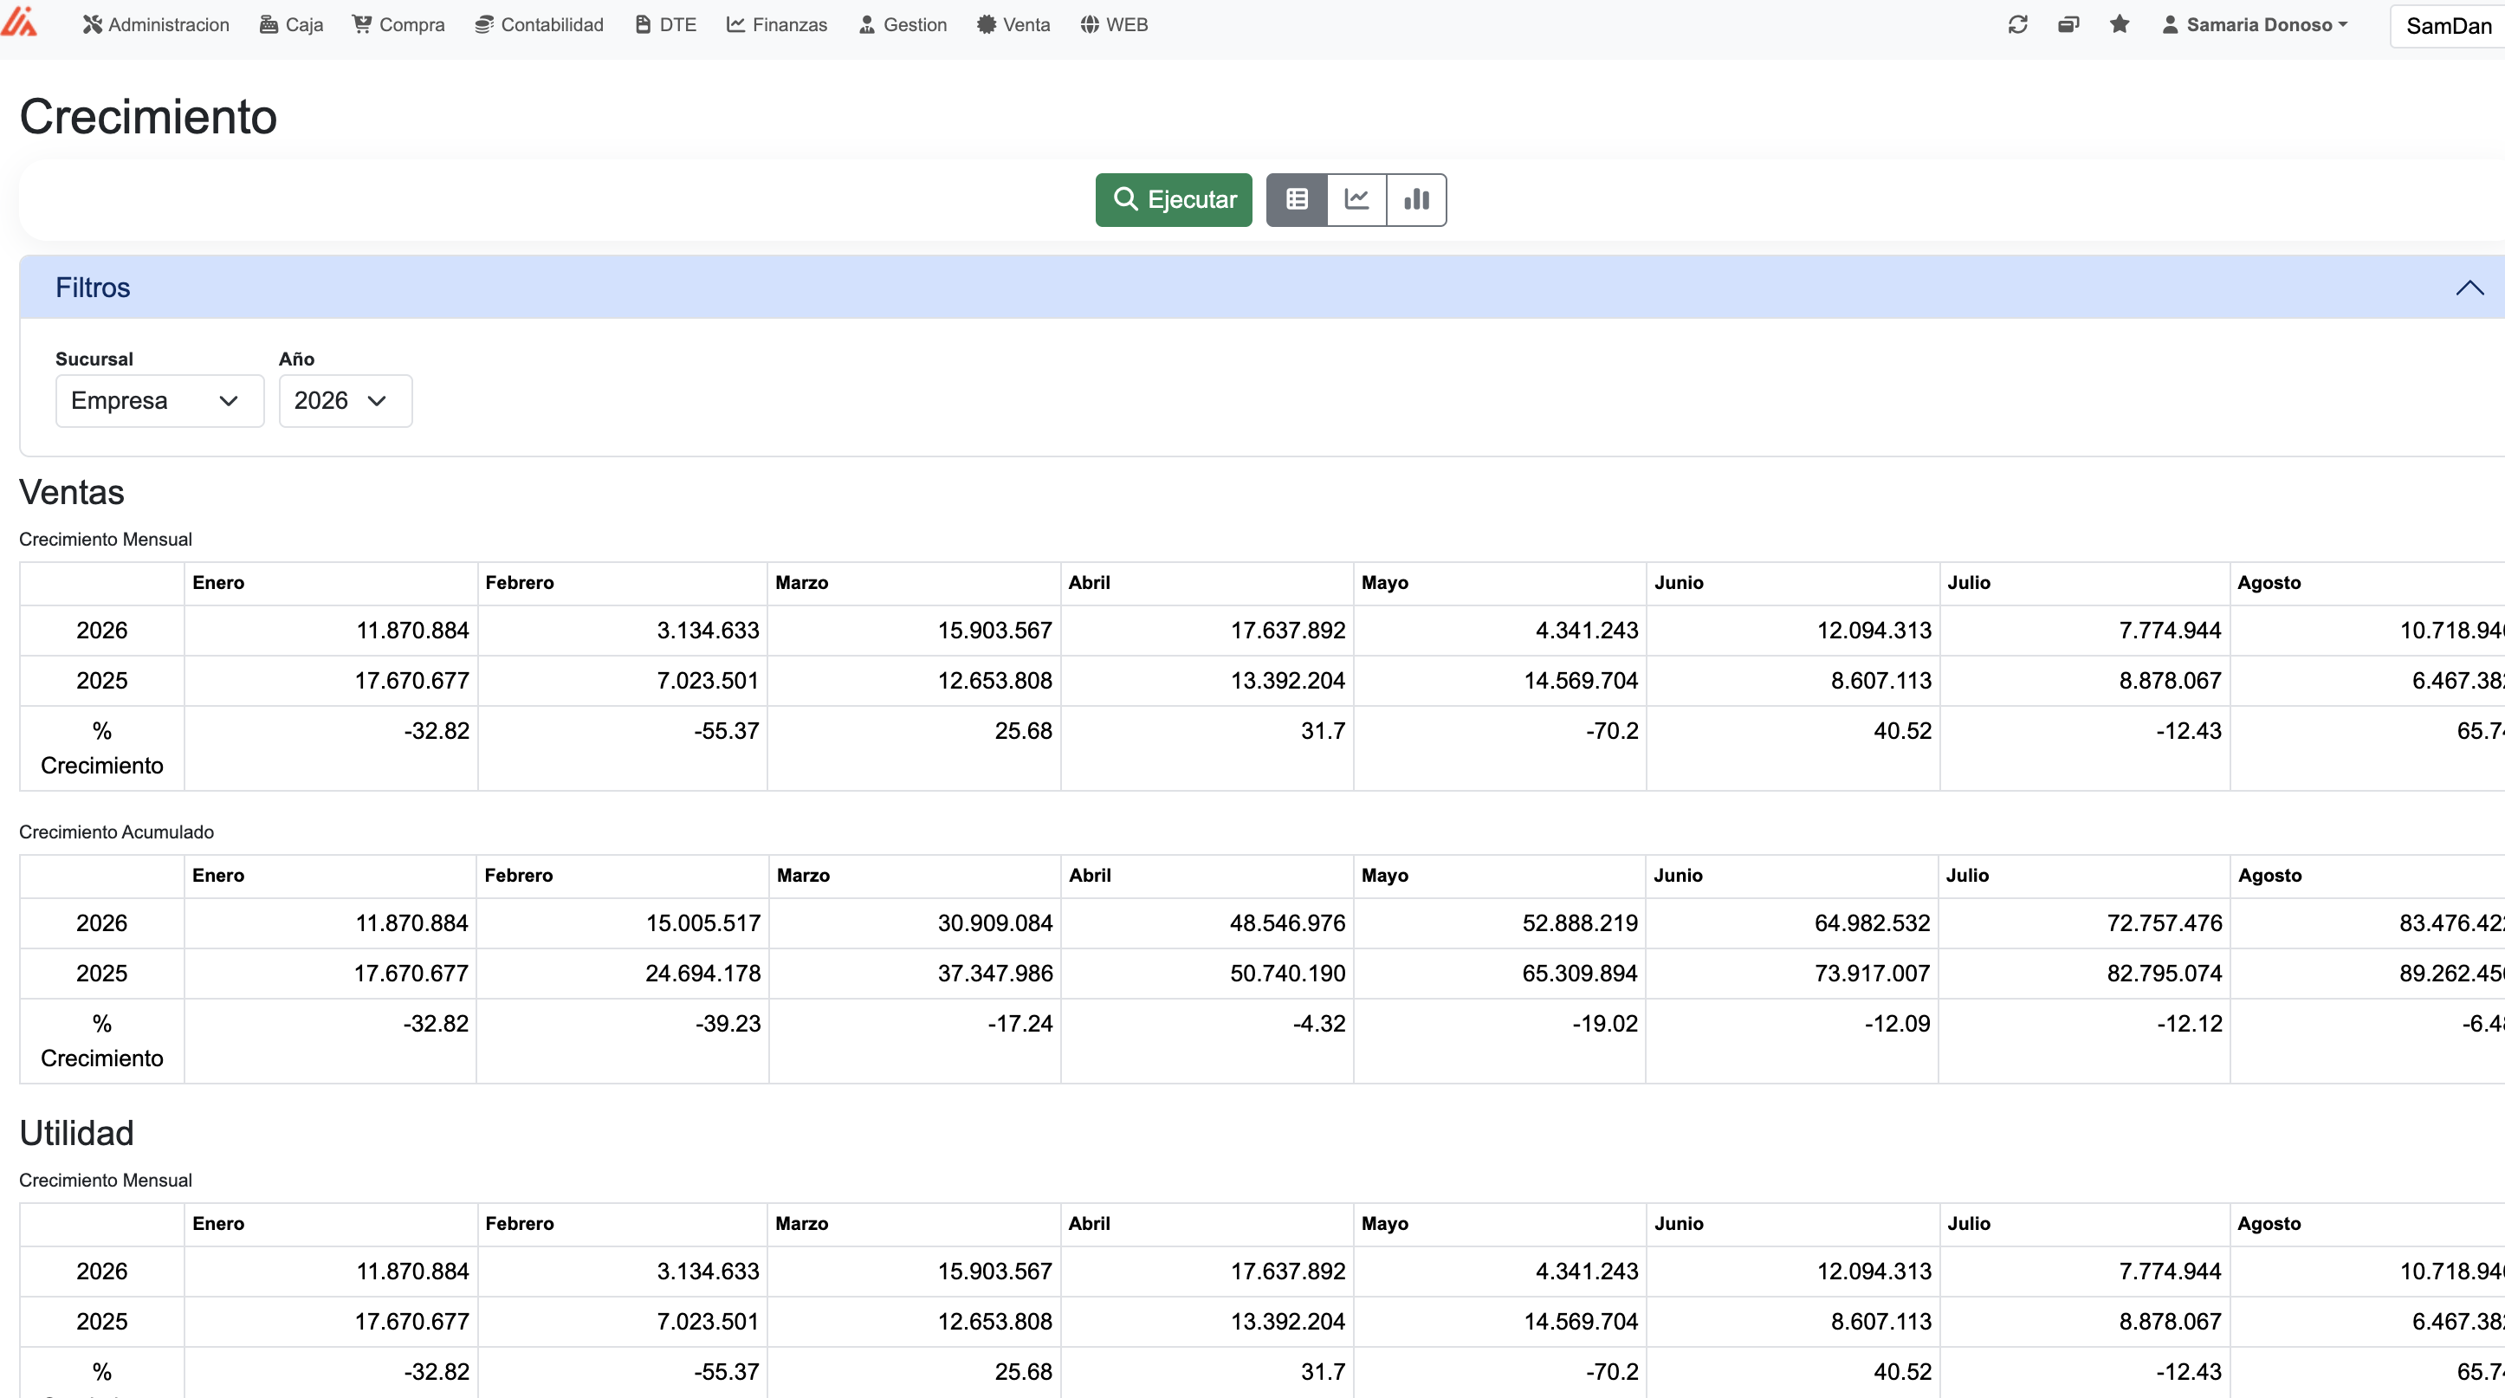Open the Administracion menu

(156, 24)
